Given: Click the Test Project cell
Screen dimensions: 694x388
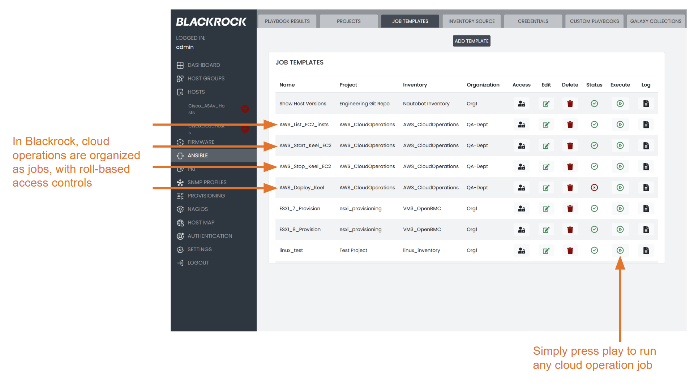Looking at the screenshot, I should tap(353, 250).
